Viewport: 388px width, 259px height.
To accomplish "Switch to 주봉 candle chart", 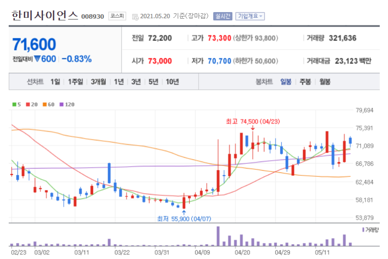I will (x=305, y=82).
